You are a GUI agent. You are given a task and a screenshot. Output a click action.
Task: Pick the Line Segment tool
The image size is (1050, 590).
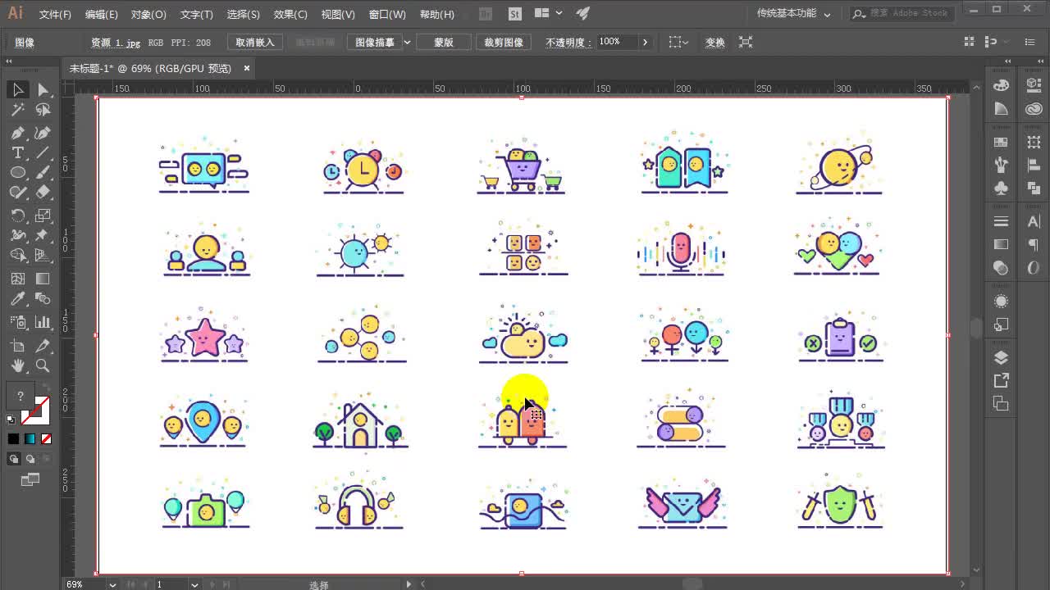43,152
